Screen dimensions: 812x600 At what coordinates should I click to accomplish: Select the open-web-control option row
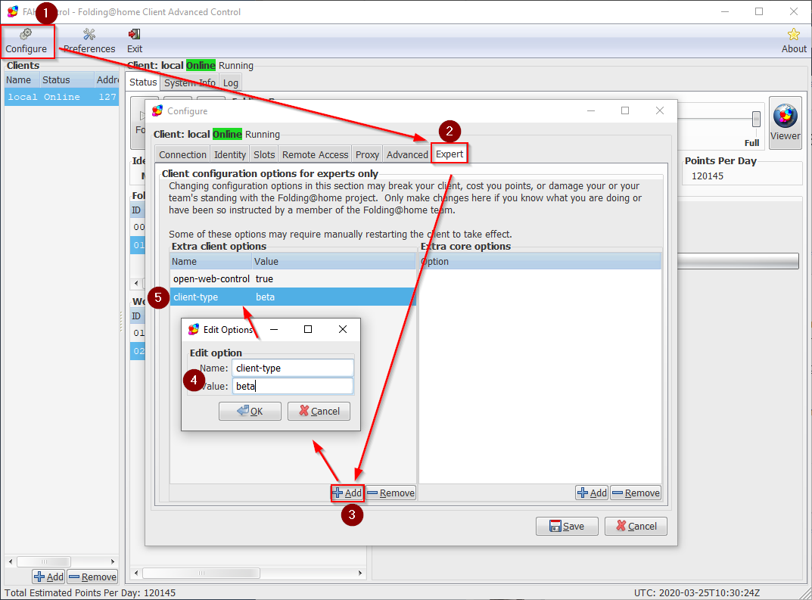click(293, 278)
